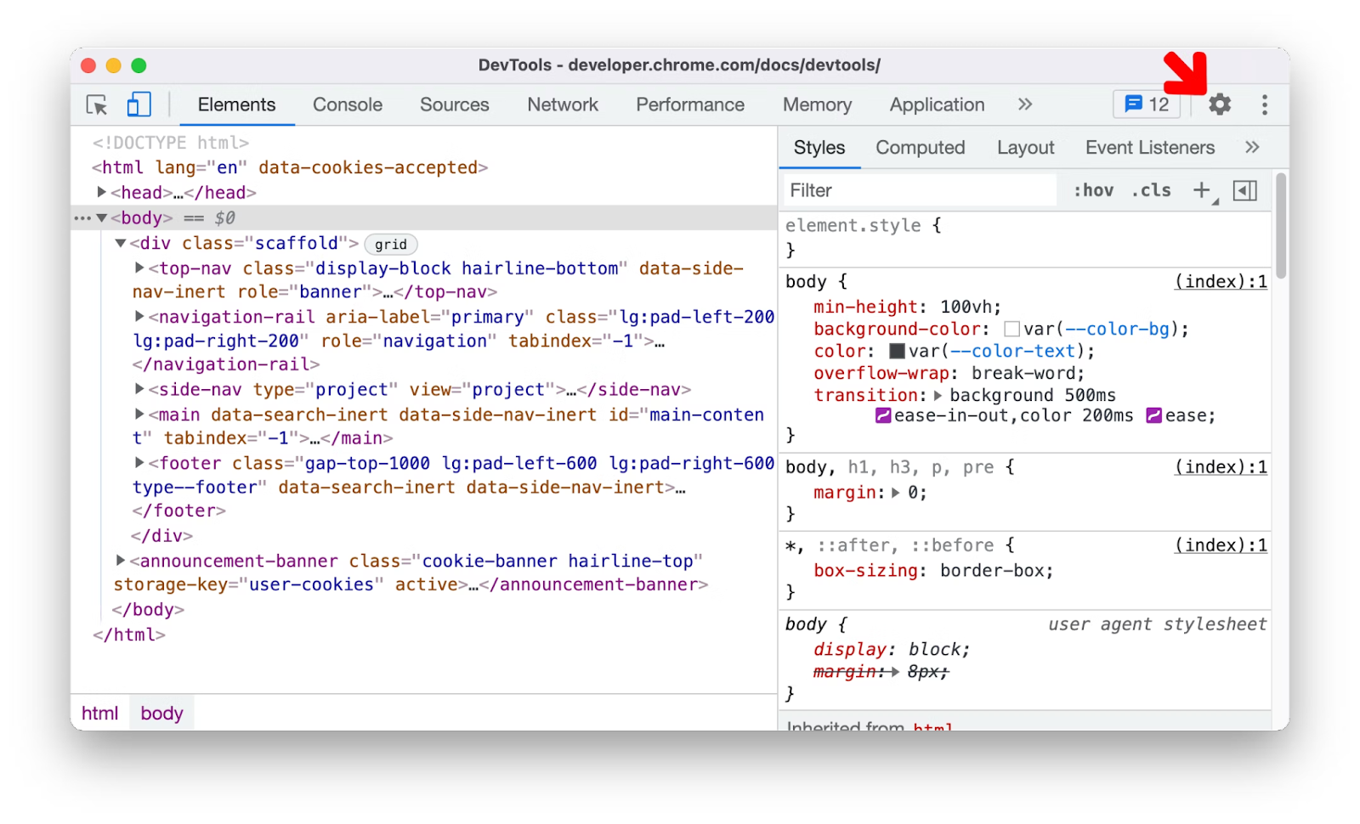Image resolution: width=1360 pixels, height=824 pixels.
Task: Open color picker for --color-text swatch
Action: [897, 351]
